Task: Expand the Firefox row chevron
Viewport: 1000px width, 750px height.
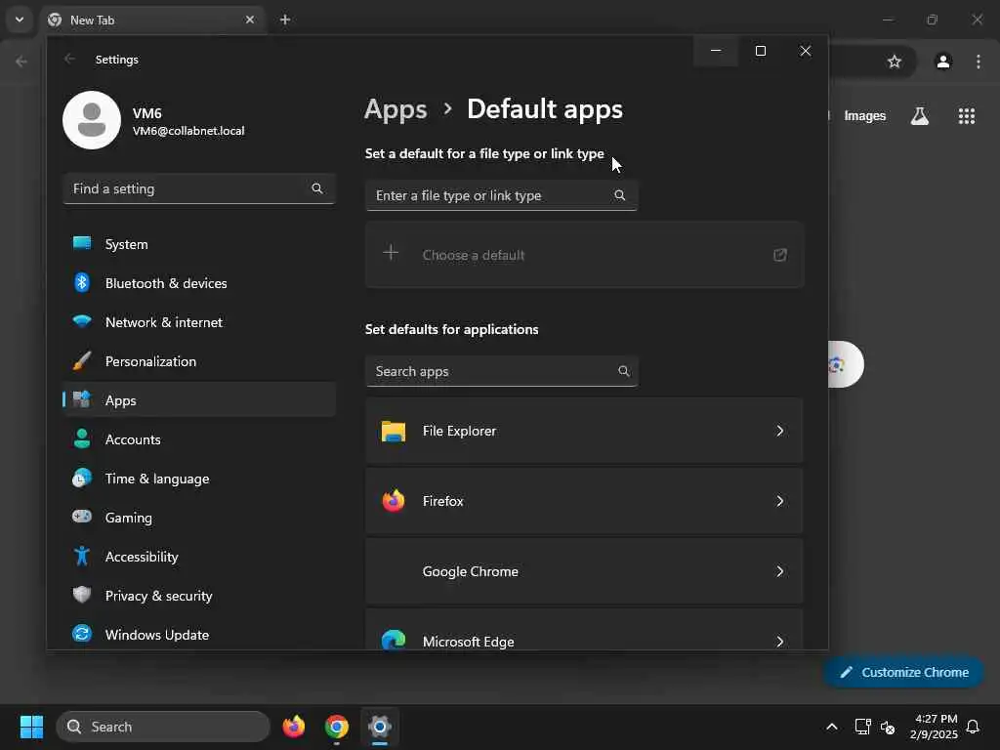Action: pos(780,501)
